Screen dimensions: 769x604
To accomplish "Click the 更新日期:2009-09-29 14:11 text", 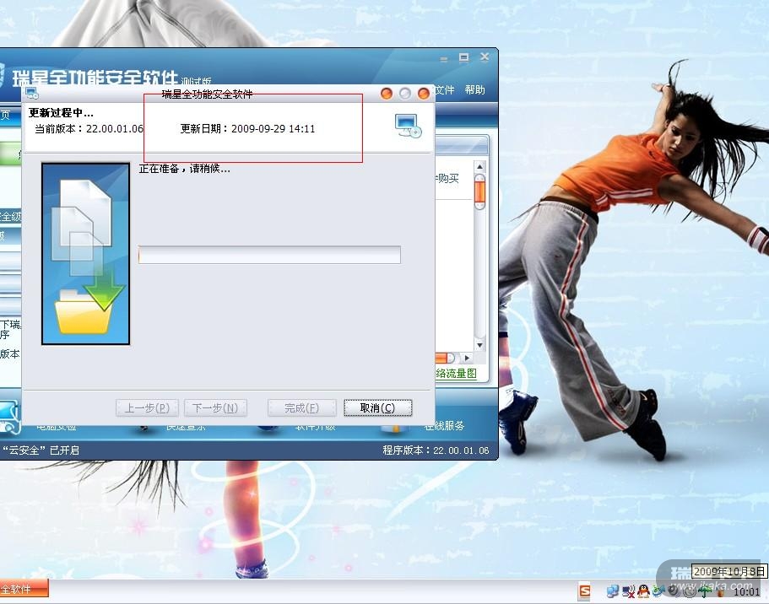I will (247, 129).
